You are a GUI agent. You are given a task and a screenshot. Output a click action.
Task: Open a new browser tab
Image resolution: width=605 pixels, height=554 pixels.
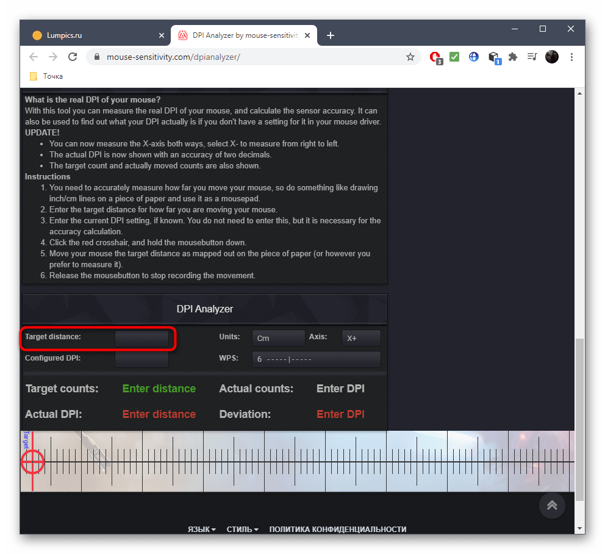tap(331, 35)
